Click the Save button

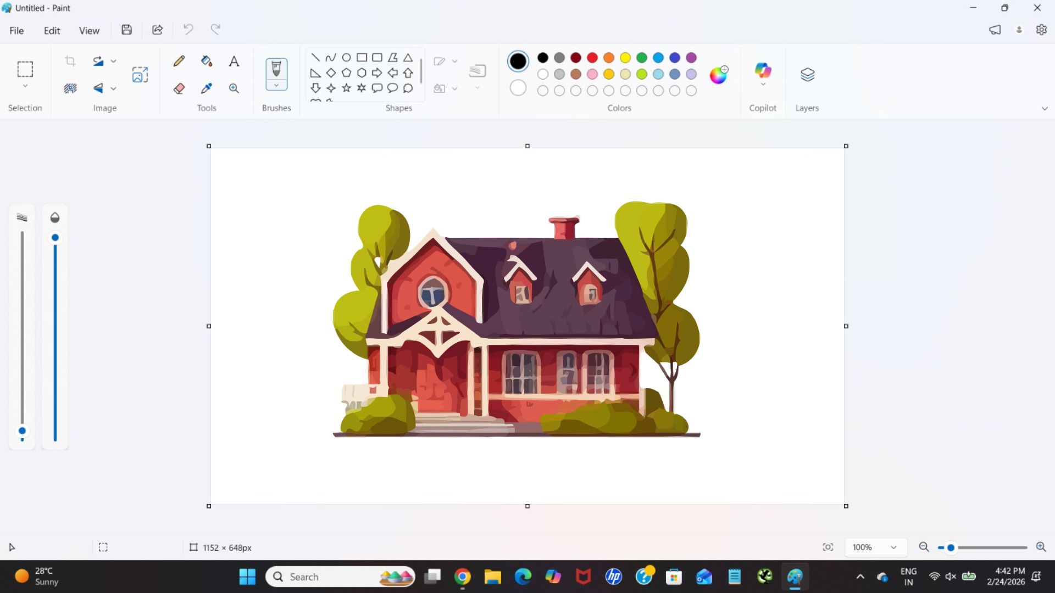pyautogui.click(x=126, y=30)
